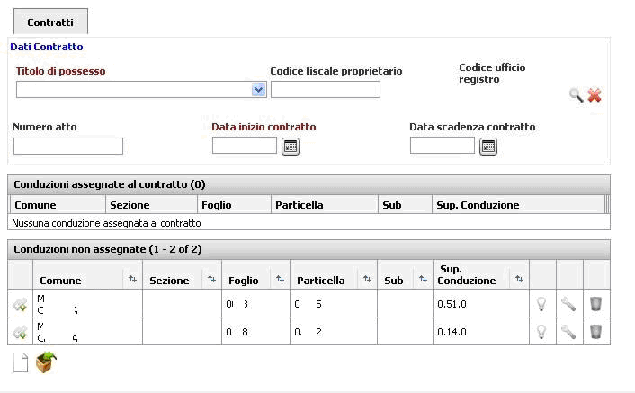Click the Data inizio contratto date field

pos(245,146)
